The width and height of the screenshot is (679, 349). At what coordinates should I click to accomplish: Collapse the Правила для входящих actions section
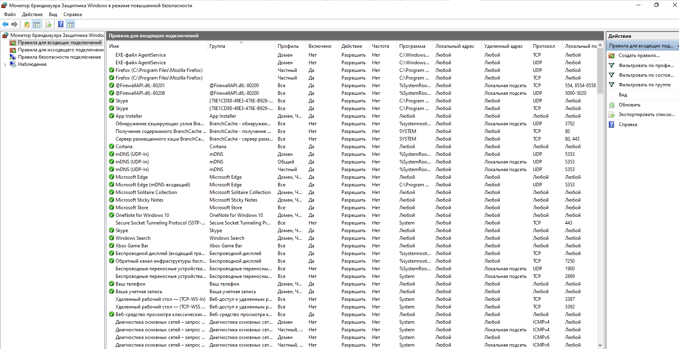677,46
